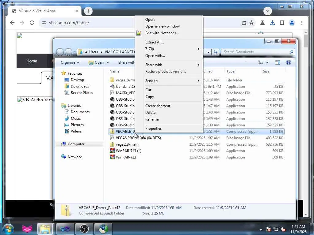Click the Notepad++ icon in context menu
This screenshot has height=235, width=314.
[139, 33]
